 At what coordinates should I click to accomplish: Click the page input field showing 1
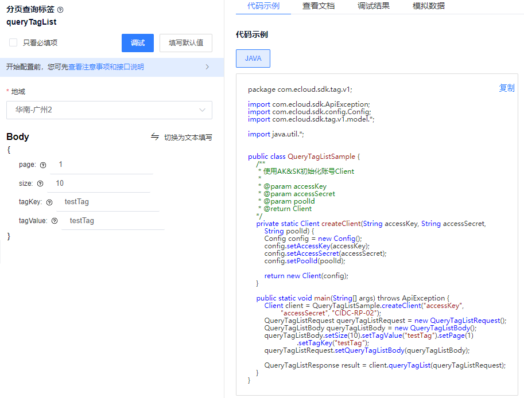point(102,164)
